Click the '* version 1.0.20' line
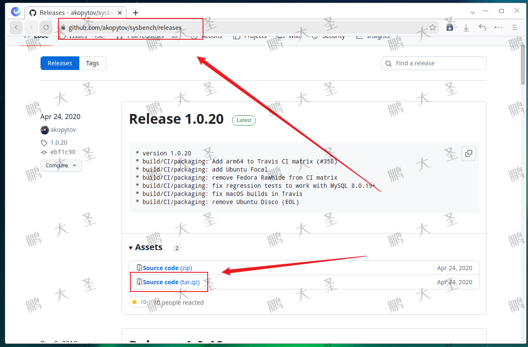The height and width of the screenshot is (347, 528). coord(163,153)
